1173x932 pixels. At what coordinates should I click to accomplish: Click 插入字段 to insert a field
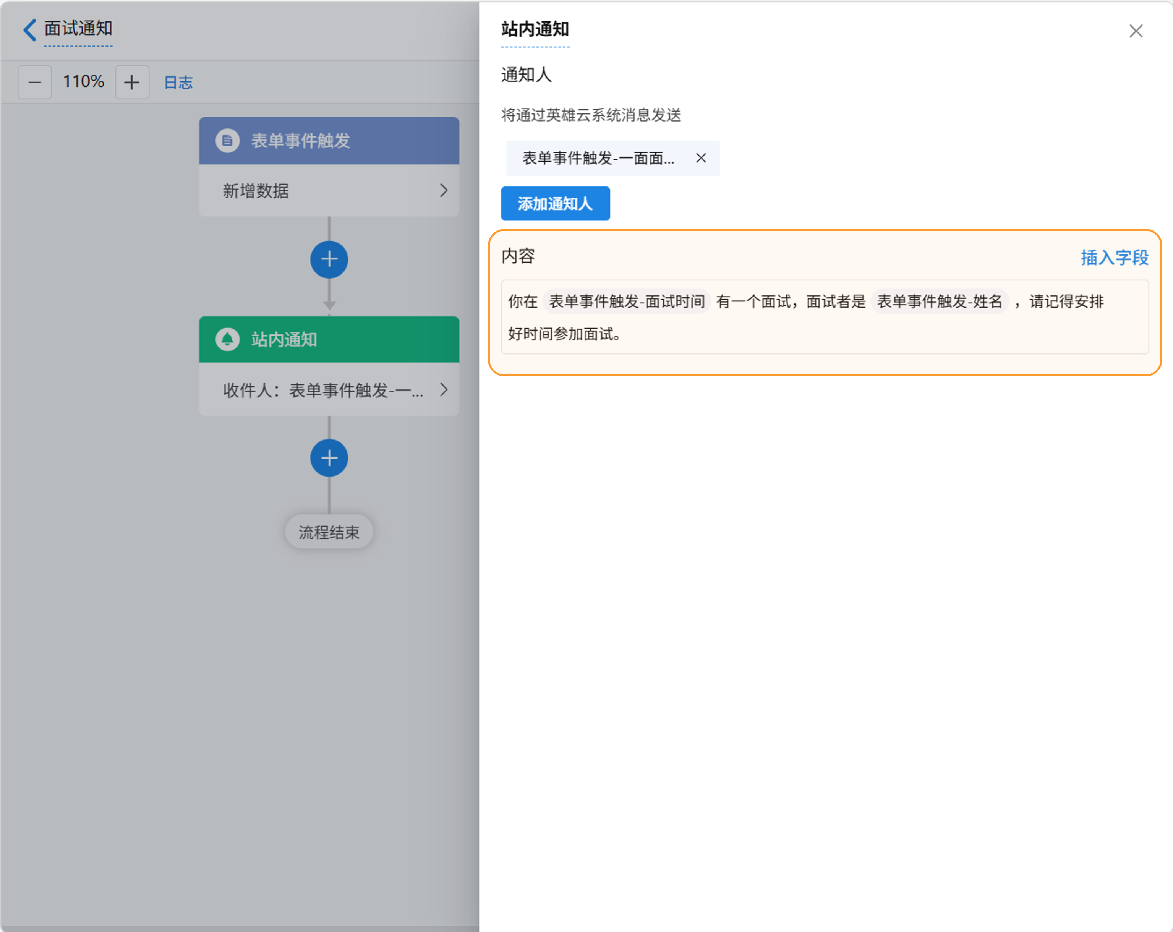point(1114,257)
